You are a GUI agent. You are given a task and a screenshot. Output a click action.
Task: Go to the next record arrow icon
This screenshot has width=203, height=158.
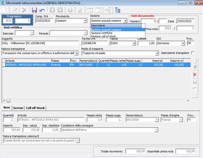coord(60,10)
